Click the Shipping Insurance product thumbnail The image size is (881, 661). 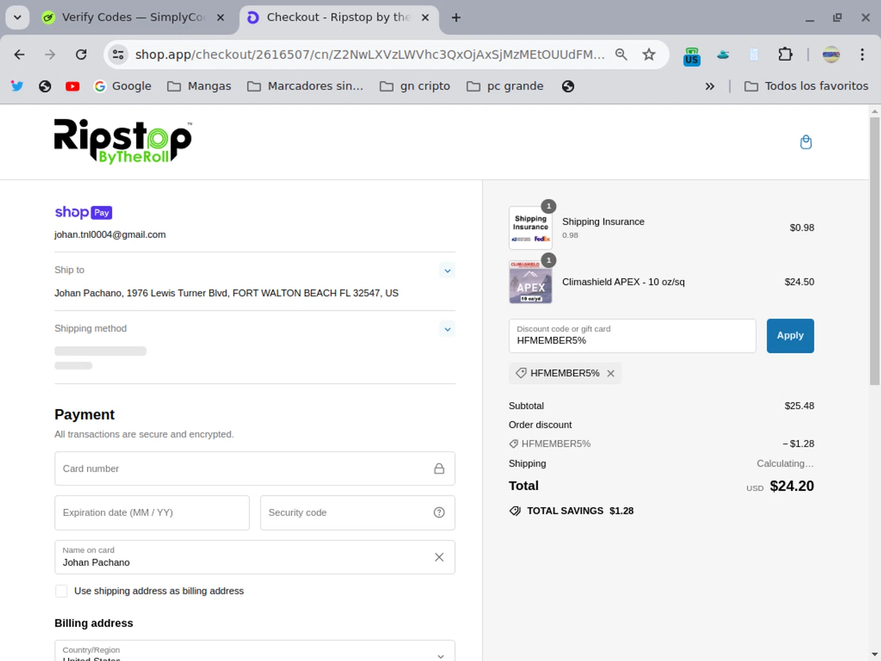click(x=530, y=228)
